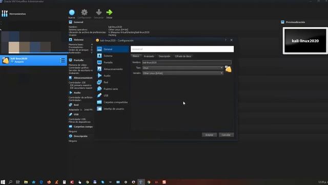328x185 pixels.
Task: Click the Aceptar button
Action: [x=209, y=135]
